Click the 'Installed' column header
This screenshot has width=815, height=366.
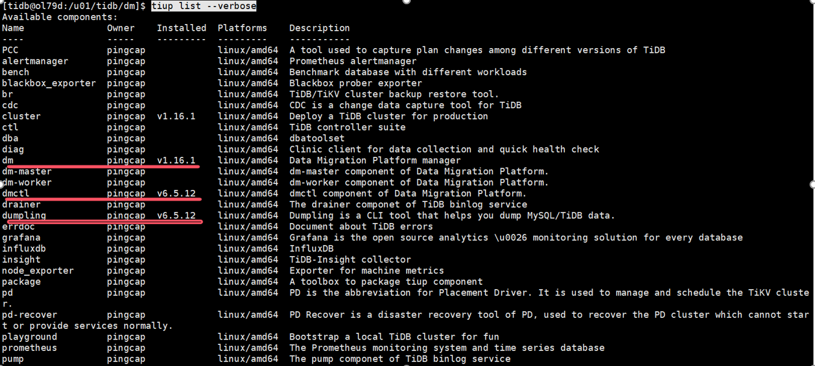coord(181,28)
